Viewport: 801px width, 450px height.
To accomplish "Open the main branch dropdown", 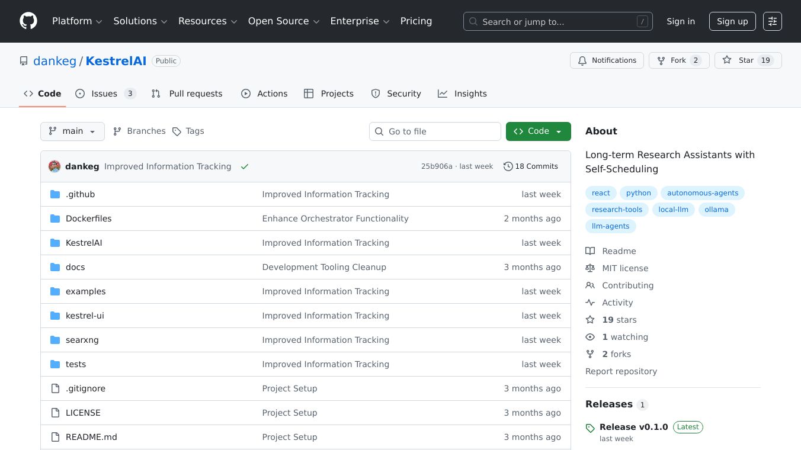I will (72, 131).
